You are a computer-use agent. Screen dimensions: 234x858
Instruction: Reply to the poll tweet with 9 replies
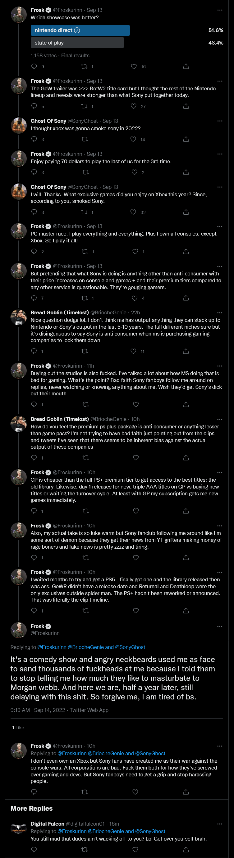tap(34, 67)
